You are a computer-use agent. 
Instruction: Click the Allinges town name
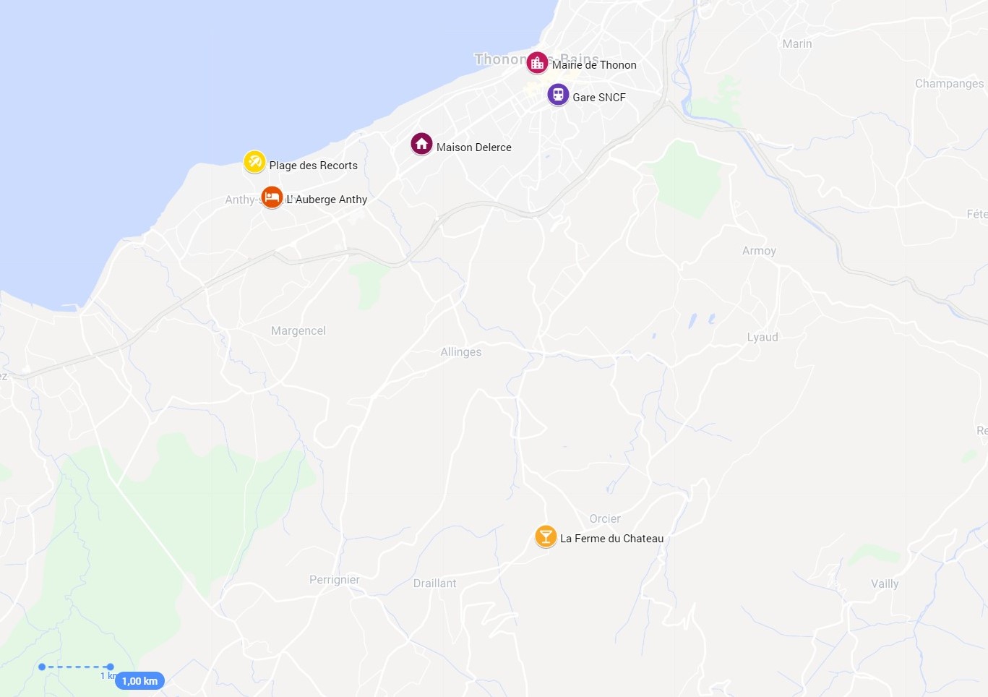461,352
